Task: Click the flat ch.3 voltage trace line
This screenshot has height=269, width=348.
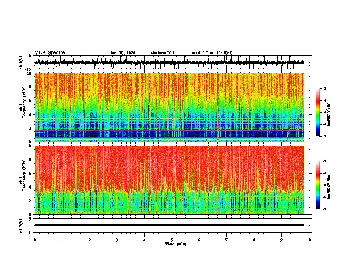Action: pos(170,225)
